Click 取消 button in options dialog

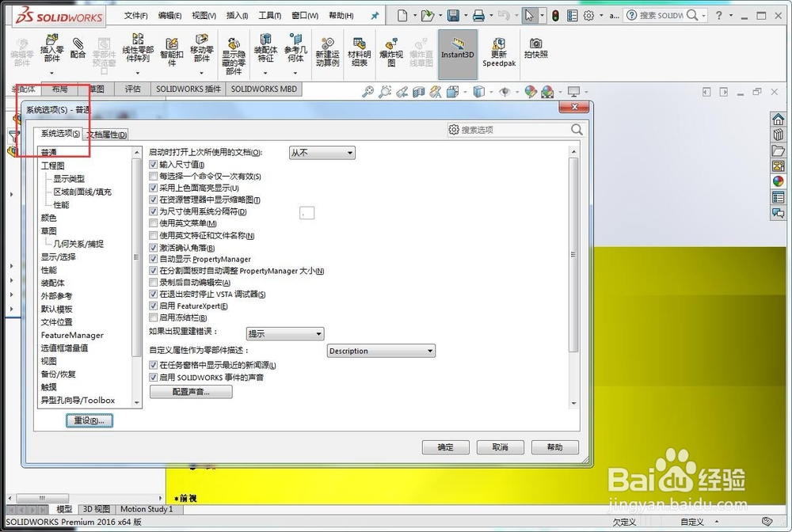tap(500, 447)
